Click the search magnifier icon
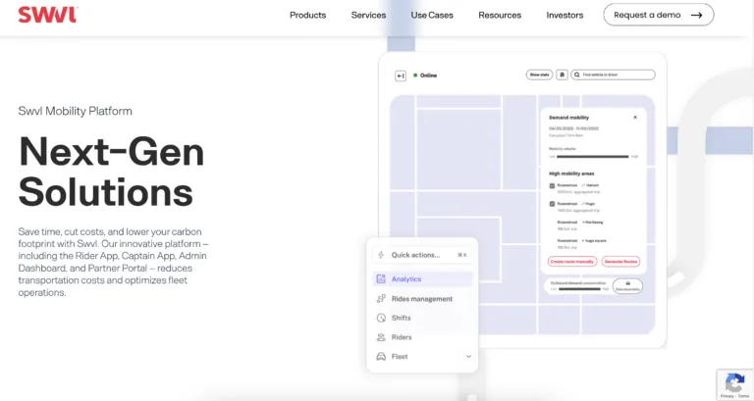This screenshot has height=401, width=754. pyautogui.click(x=577, y=75)
